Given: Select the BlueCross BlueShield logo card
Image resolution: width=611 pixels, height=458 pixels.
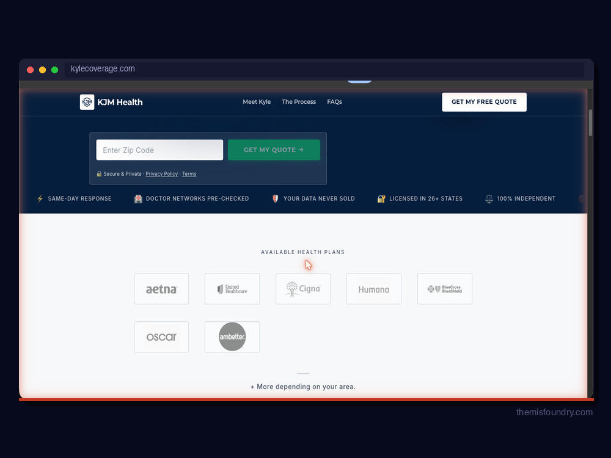Looking at the screenshot, I should coord(445,289).
